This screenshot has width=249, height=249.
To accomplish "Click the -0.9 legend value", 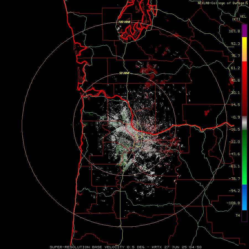I will tap(235, 117).
